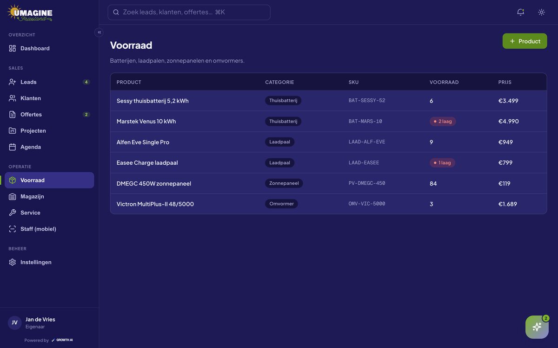Select the Projecten sidebar icon
Viewport: 558px width, 348px height.
[13, 130]
